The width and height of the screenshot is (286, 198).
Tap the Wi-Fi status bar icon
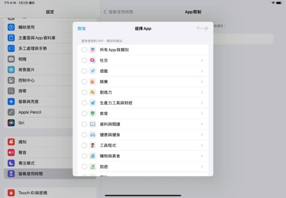coord(273,3)
